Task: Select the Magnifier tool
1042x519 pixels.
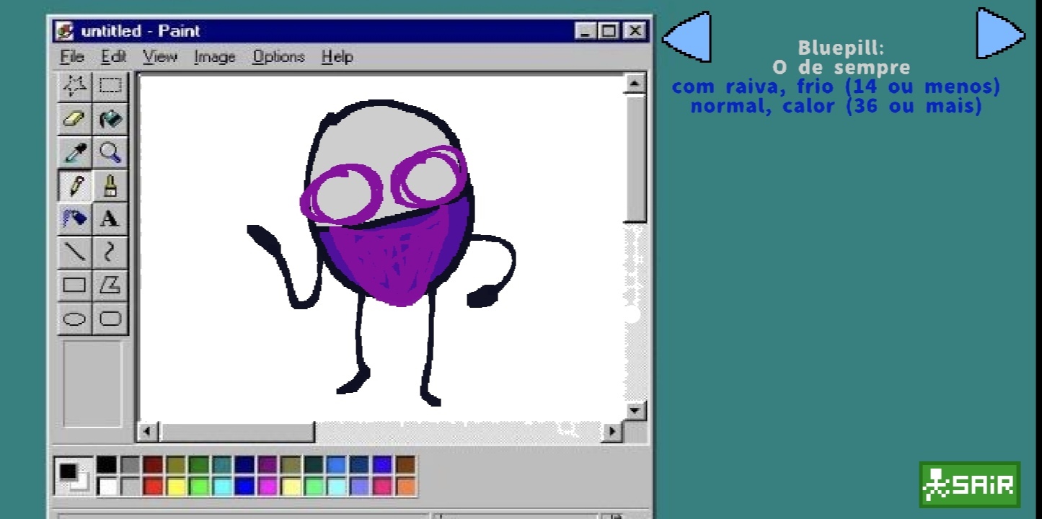Action: point(110,152)
